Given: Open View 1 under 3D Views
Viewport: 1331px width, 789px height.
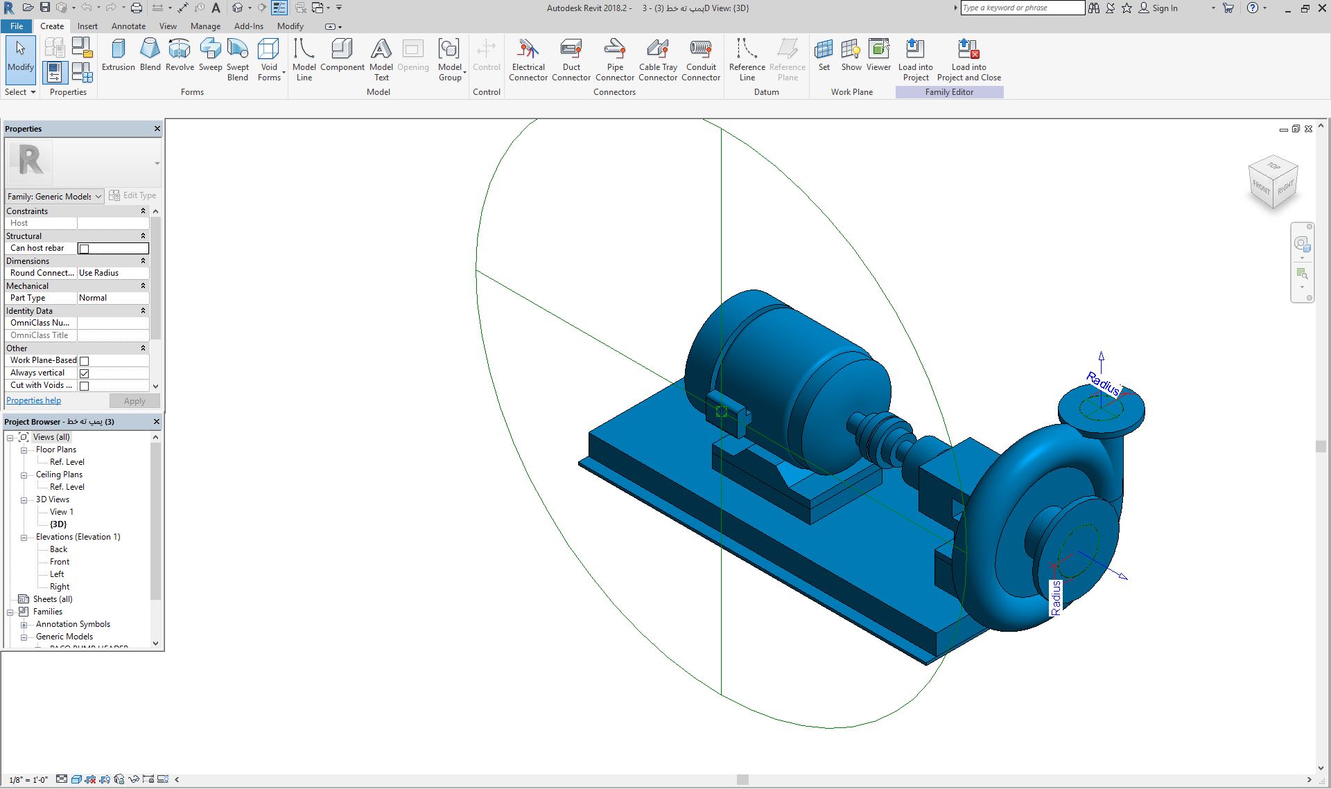Looking at the screenshot, I should coord(62,512).
